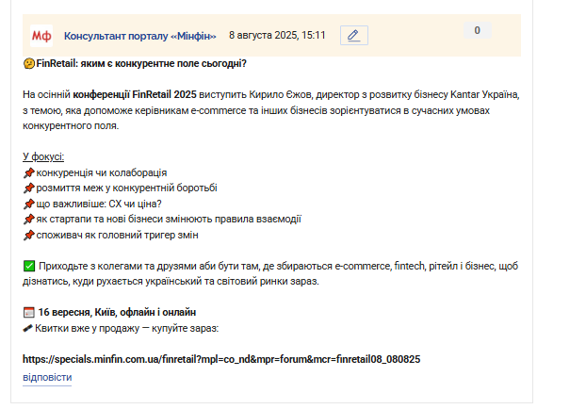
Task: Click line споживач як головний тригер змін
Action: [x=118, y=236]
